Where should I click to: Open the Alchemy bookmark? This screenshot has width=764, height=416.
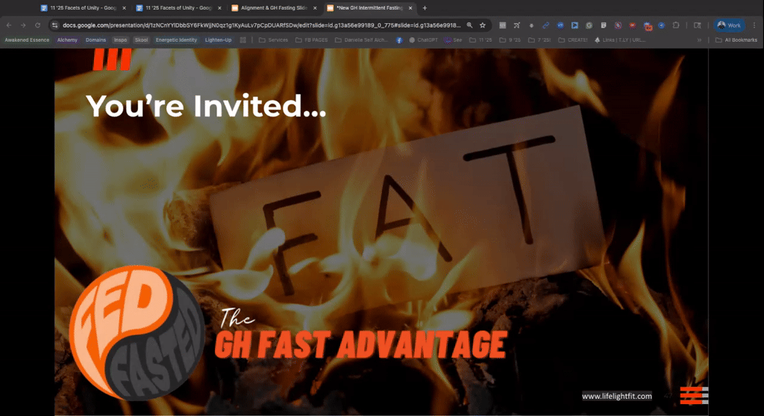67,40
